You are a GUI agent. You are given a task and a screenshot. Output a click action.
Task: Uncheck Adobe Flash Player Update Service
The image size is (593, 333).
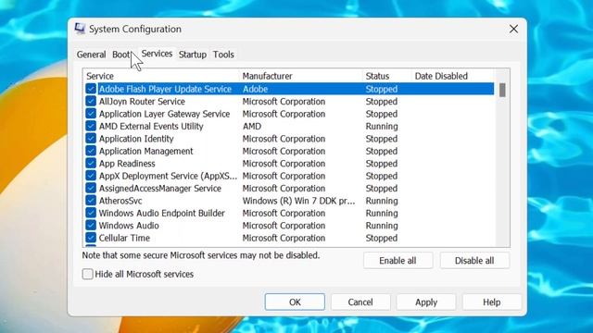[x=91, y=89]
